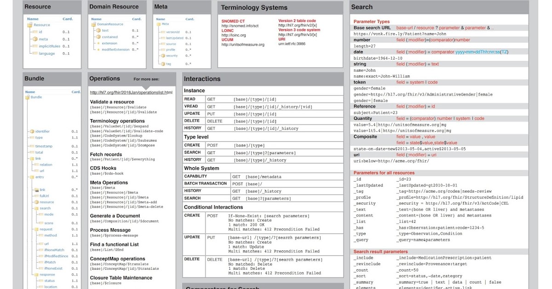
Task: Click the icon beside the id element
Action: 34,32
